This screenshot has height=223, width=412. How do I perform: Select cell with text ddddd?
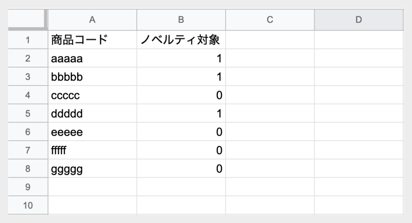pos(92,113)
